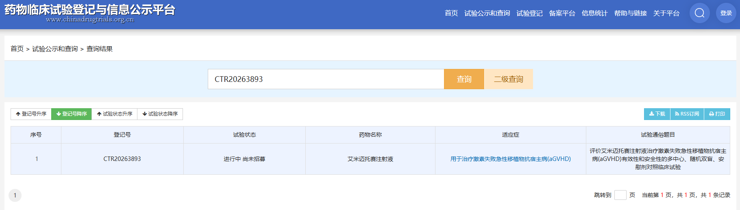
Task: Sort by 试验状态升序
Action: [x=115, y=114]
